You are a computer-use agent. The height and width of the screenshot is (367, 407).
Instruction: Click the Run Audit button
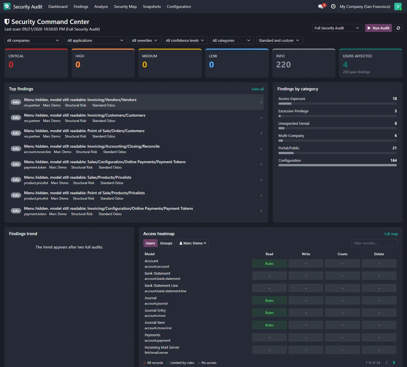coord(379,28)
